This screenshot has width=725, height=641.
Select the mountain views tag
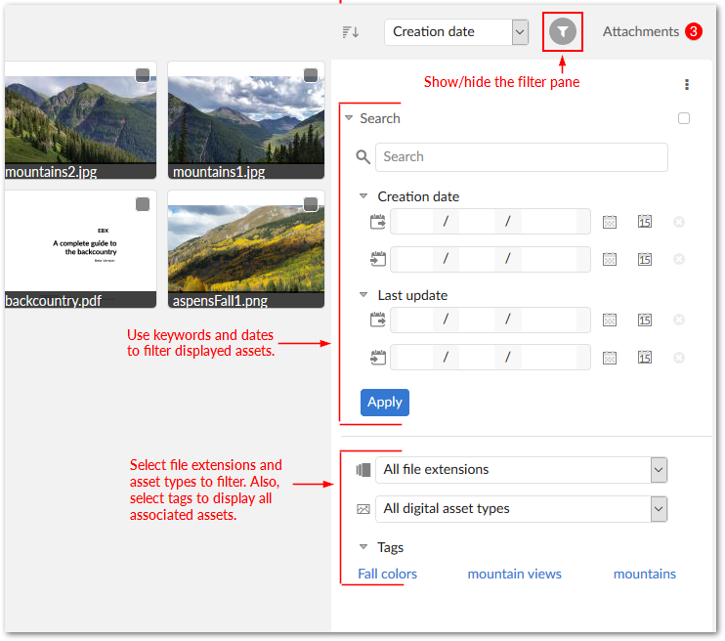click(514, 574)
